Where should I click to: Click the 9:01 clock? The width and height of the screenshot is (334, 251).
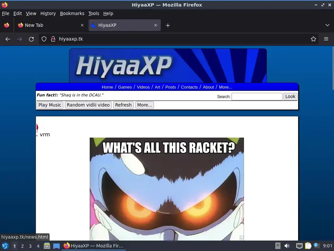[327, 246]
